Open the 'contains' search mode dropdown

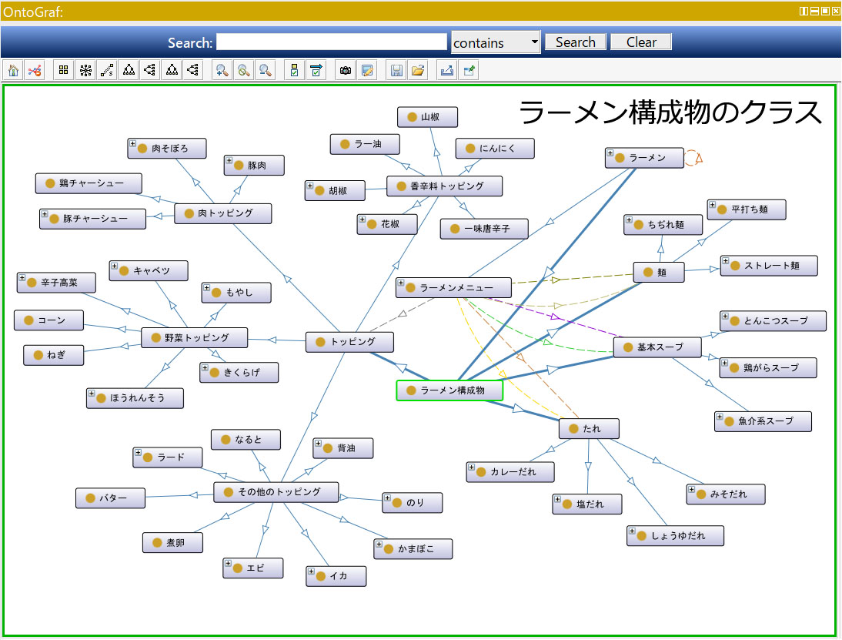click(x=496, y=42)
